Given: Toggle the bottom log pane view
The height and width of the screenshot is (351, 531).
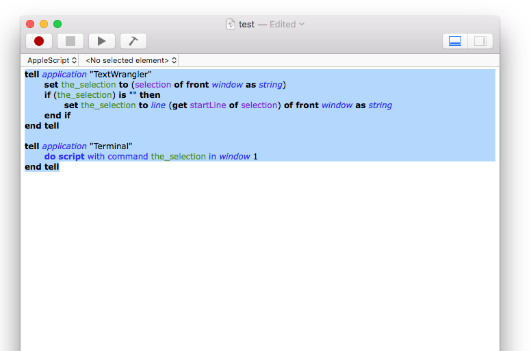Looking at the screenshot, I should (455, 41).
